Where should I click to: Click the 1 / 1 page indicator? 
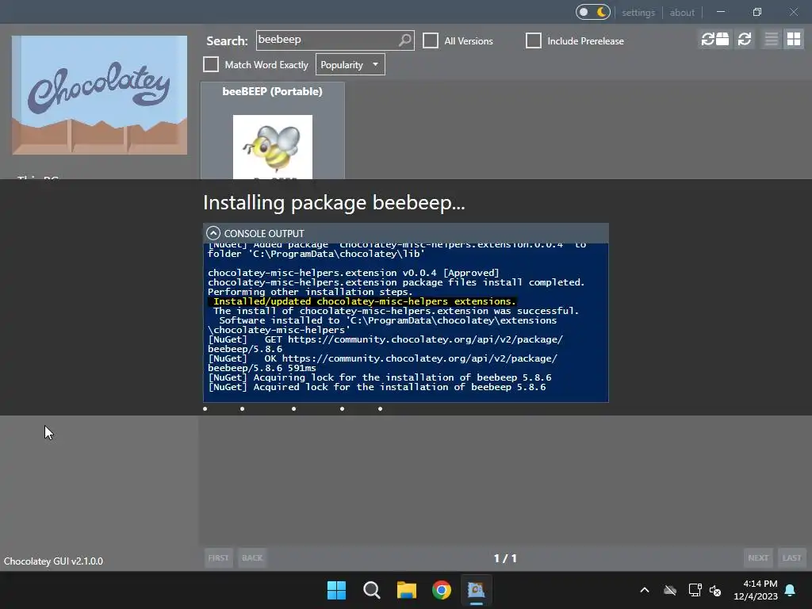[x=505, y=558]
